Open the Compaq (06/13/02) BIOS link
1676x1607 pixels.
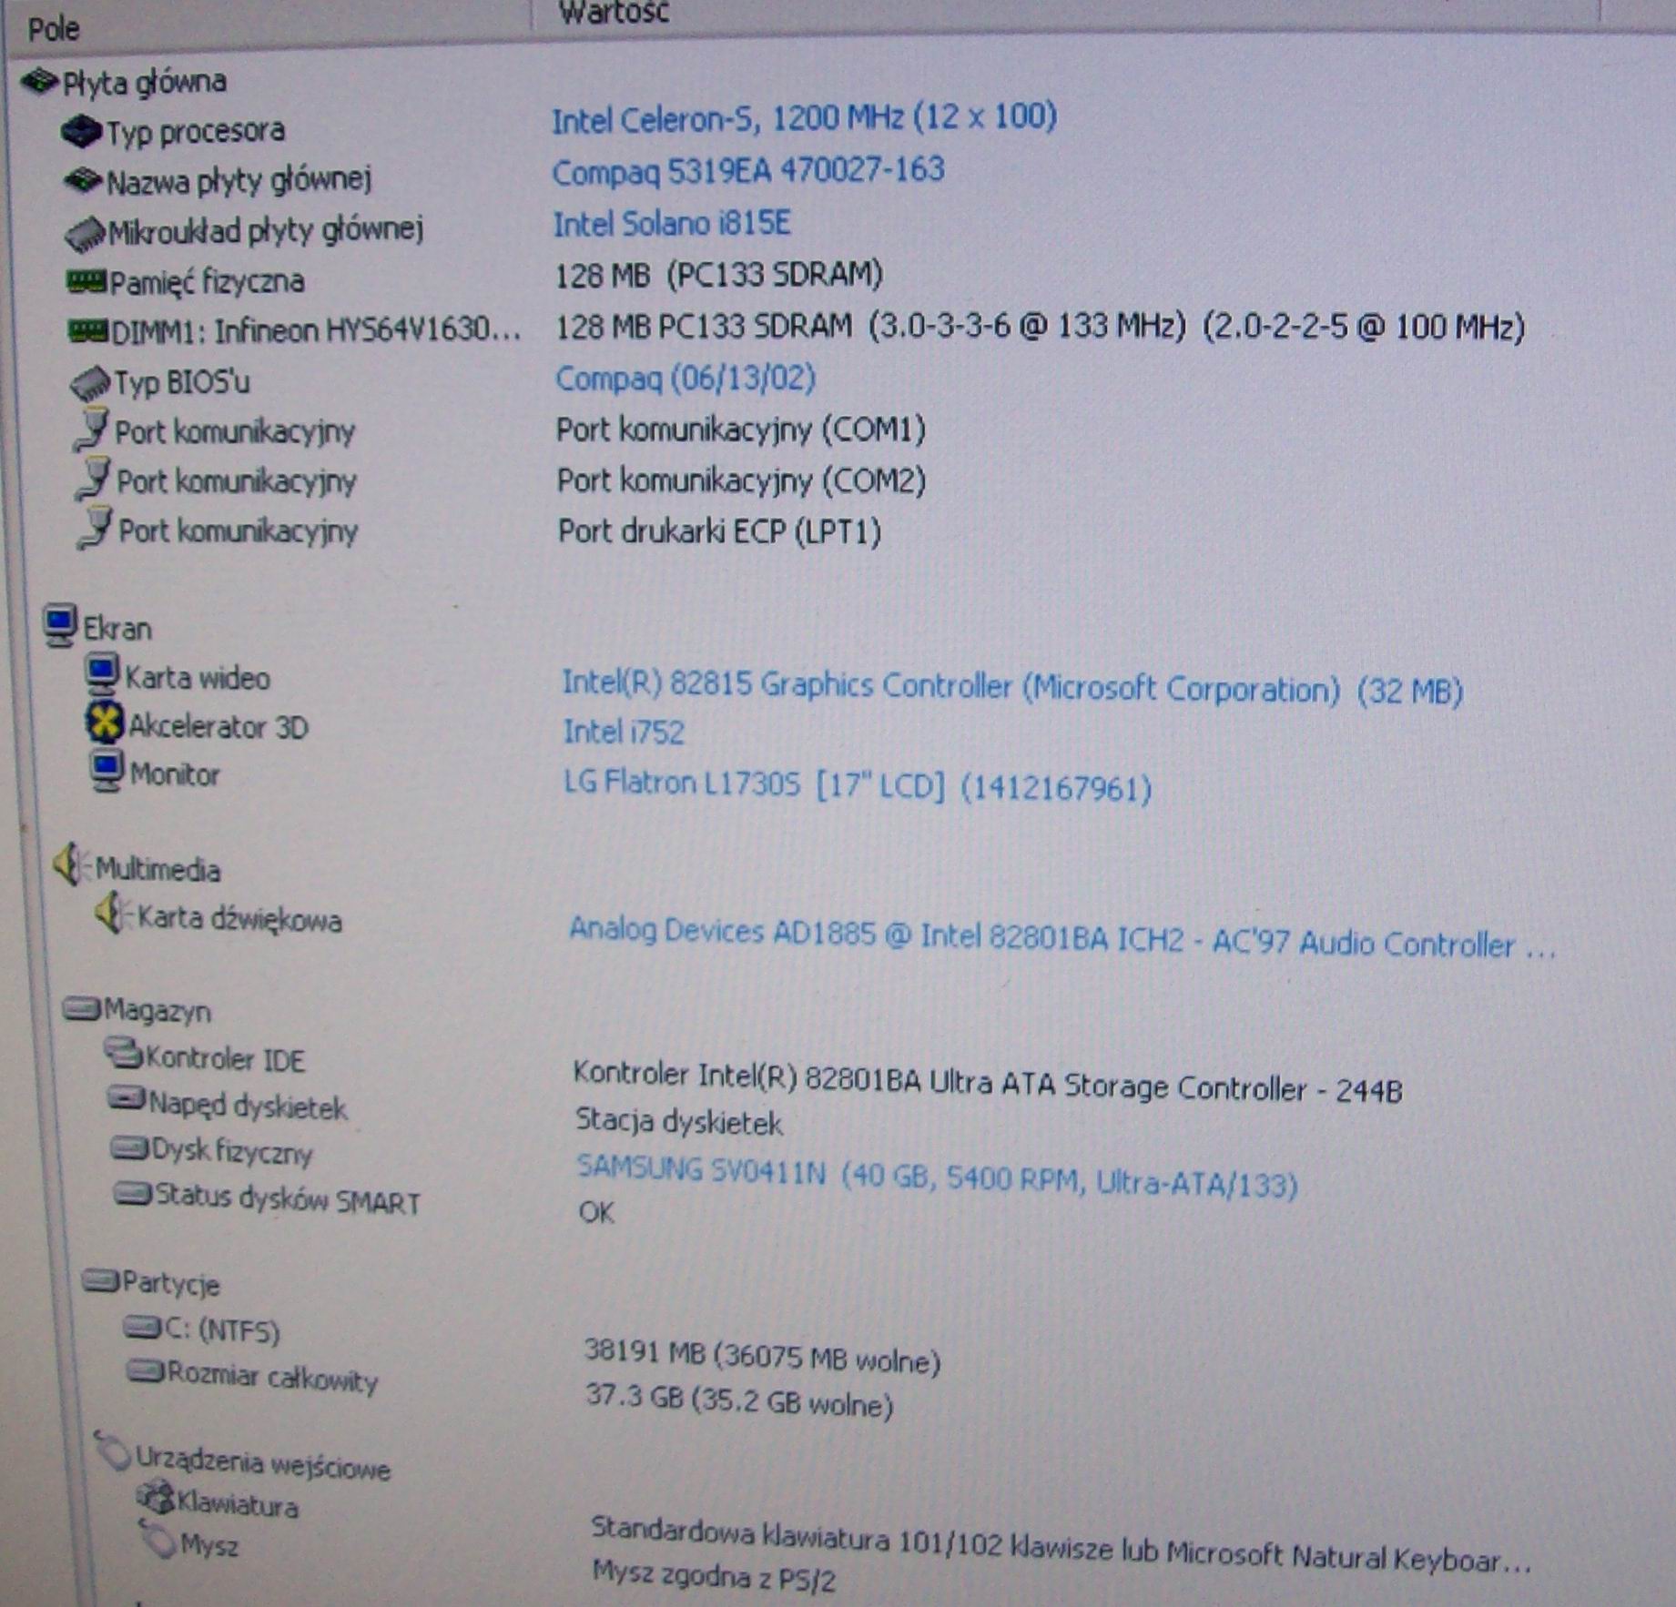pyautogui.click(x=686, y=378)
